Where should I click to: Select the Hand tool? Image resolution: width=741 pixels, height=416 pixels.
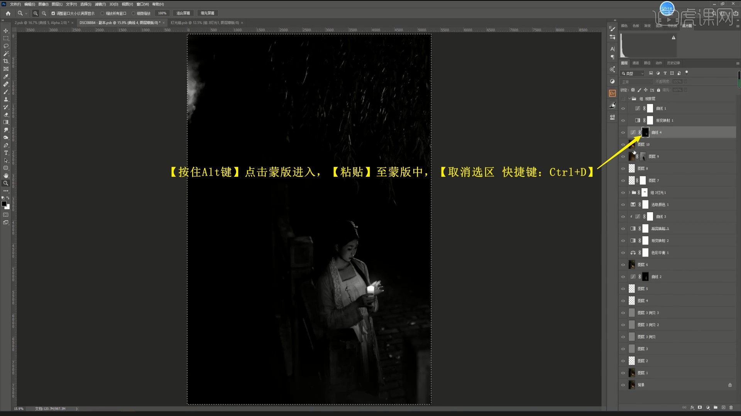click(x=6, y=176)
